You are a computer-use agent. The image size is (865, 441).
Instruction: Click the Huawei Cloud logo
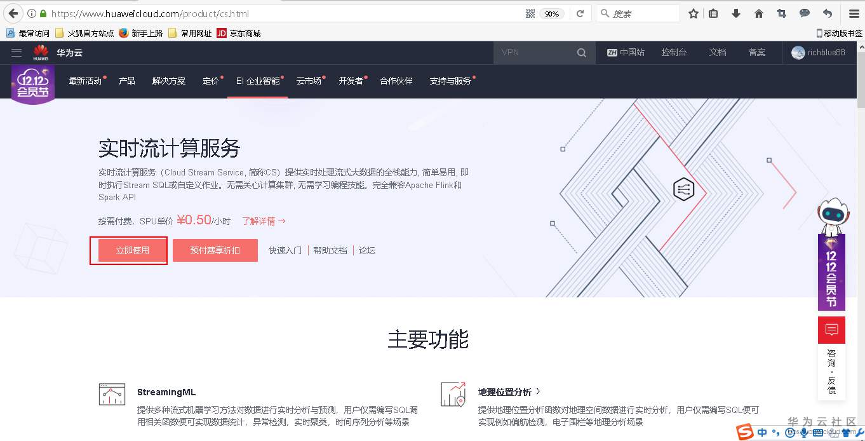click(40, 52)
